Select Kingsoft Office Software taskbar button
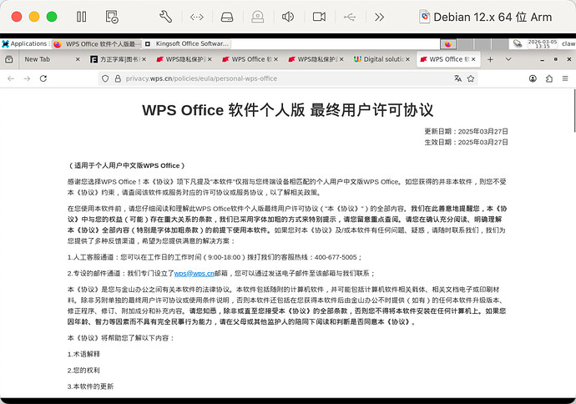This screenshot has height=404, width=576. (187, 43)
